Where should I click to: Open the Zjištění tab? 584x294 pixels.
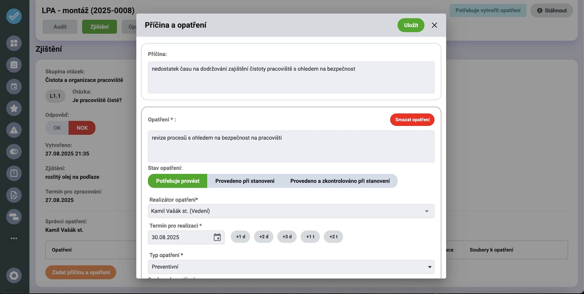coord(99,27)
